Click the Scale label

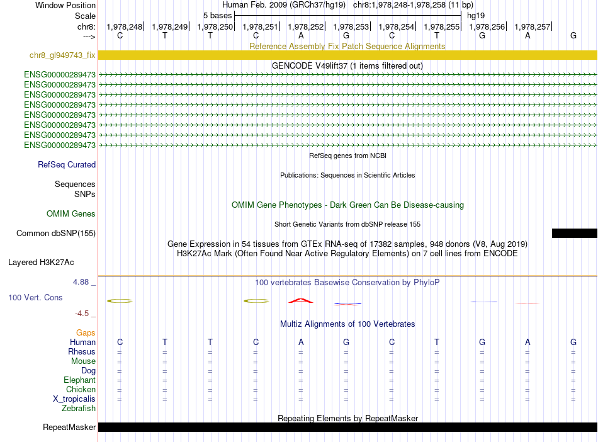(85, 16)
